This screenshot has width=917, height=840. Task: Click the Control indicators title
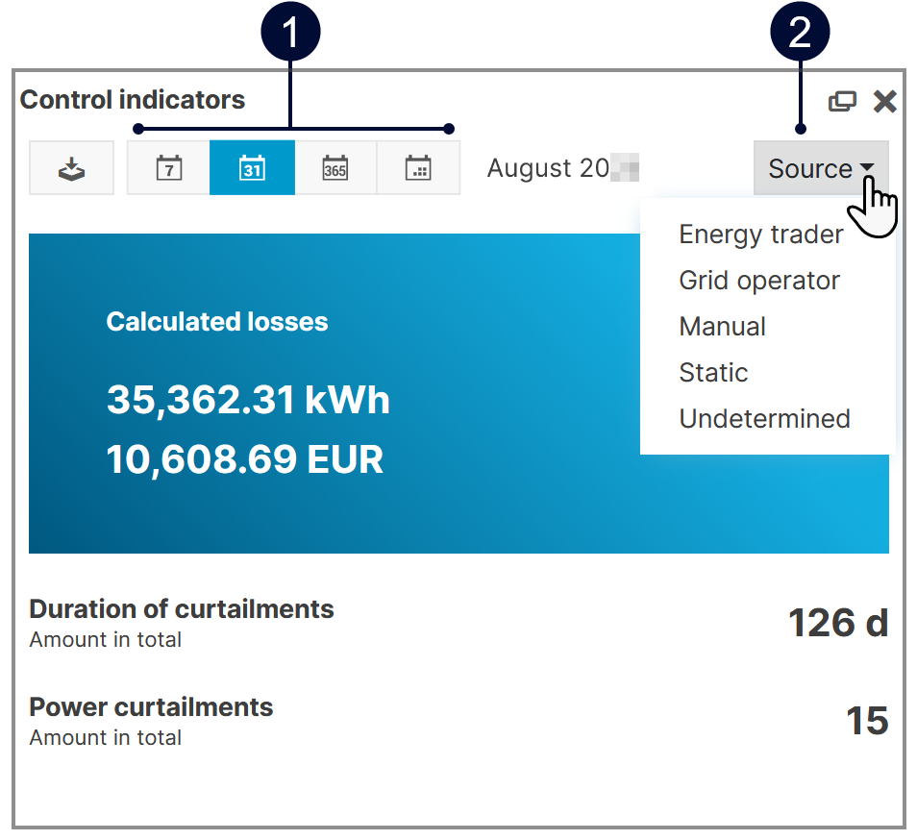[x=133, y=100]
